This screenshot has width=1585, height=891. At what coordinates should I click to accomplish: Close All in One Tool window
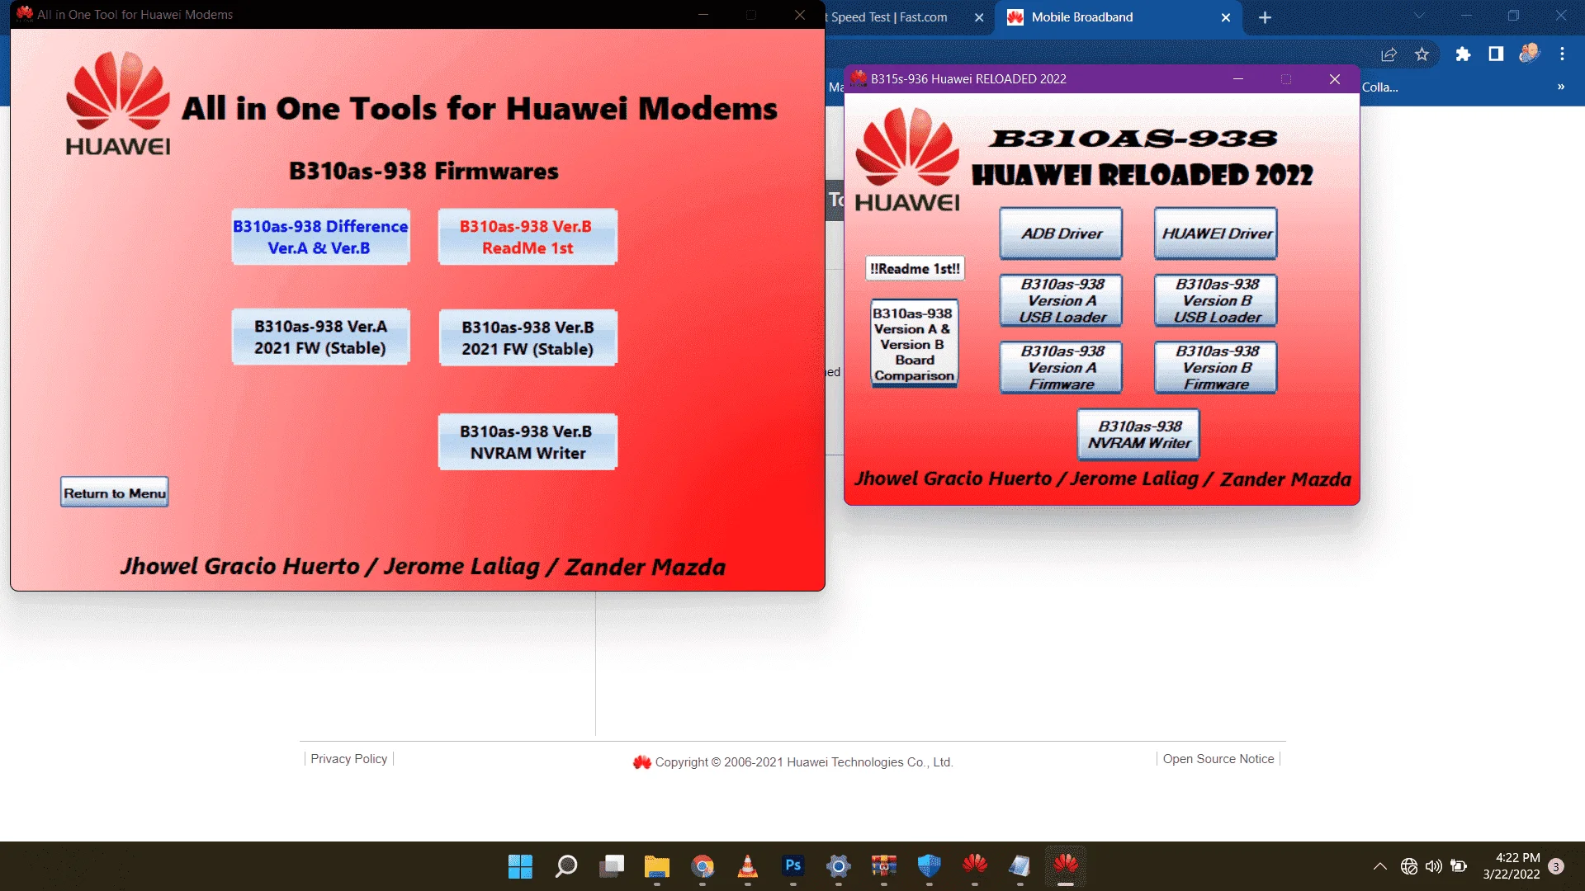800,15
